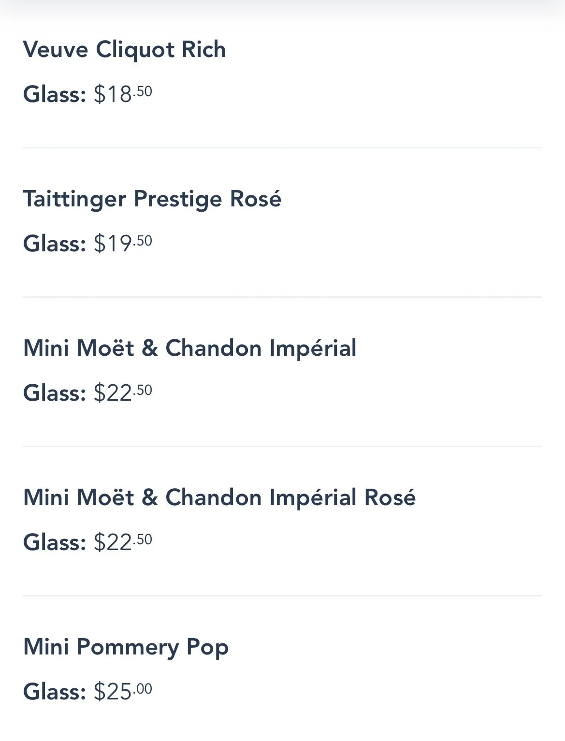Image resolution: width=565 pixels, height=741 pixels.
Task: Click the $18.50 price
Action: pos(123,94)
